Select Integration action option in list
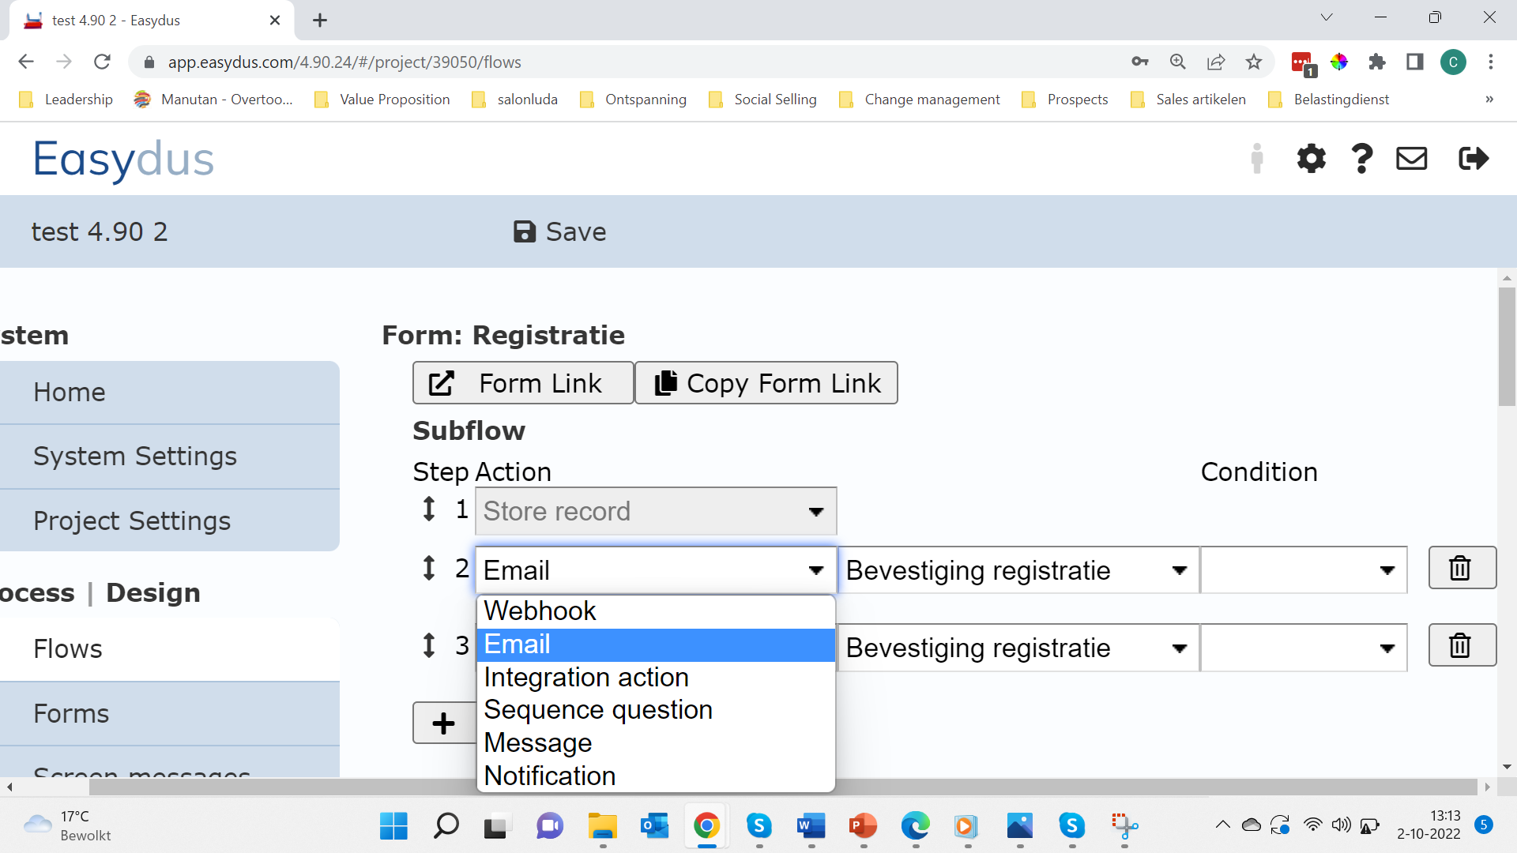The image size is (1517, 853). tap(656, 678)
